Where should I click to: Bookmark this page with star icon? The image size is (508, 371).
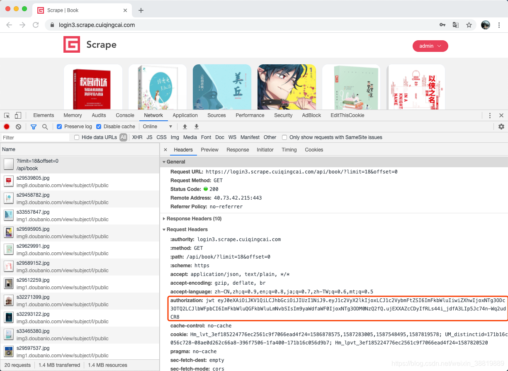tap(469, 25)
